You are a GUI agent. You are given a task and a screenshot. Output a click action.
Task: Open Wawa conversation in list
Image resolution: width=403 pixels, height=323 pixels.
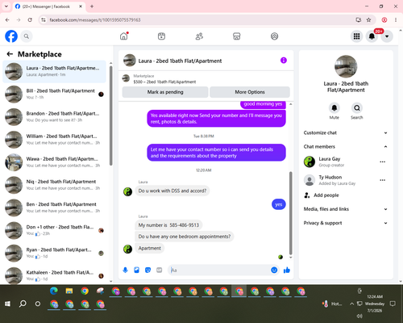tap(54, 162)
